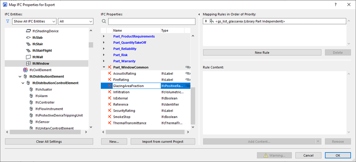Select the Pset_Warranty property set row

click(124, 61)
